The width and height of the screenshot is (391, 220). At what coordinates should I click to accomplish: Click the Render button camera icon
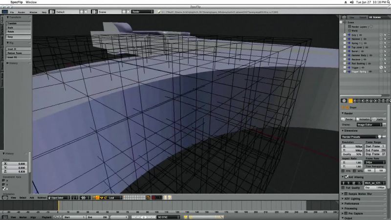click(344, 119)
